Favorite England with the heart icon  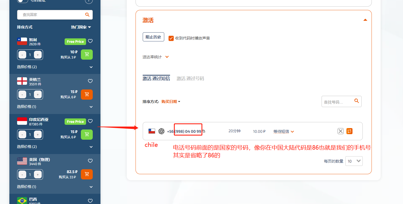(90, 81)
